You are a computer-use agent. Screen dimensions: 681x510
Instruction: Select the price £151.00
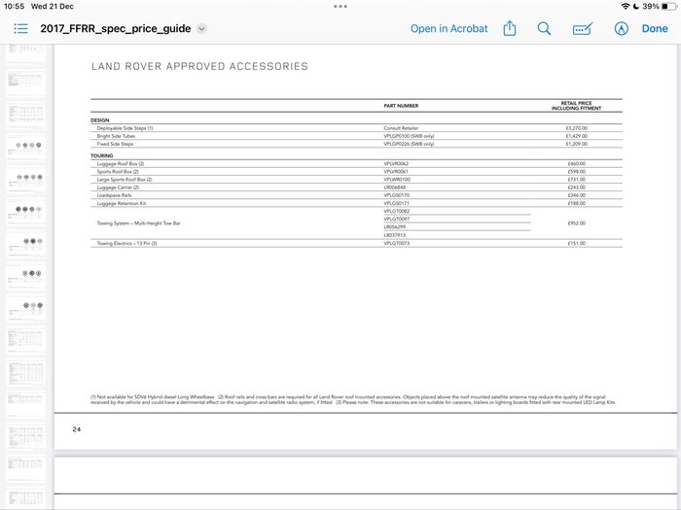click(x=576, y=244)
